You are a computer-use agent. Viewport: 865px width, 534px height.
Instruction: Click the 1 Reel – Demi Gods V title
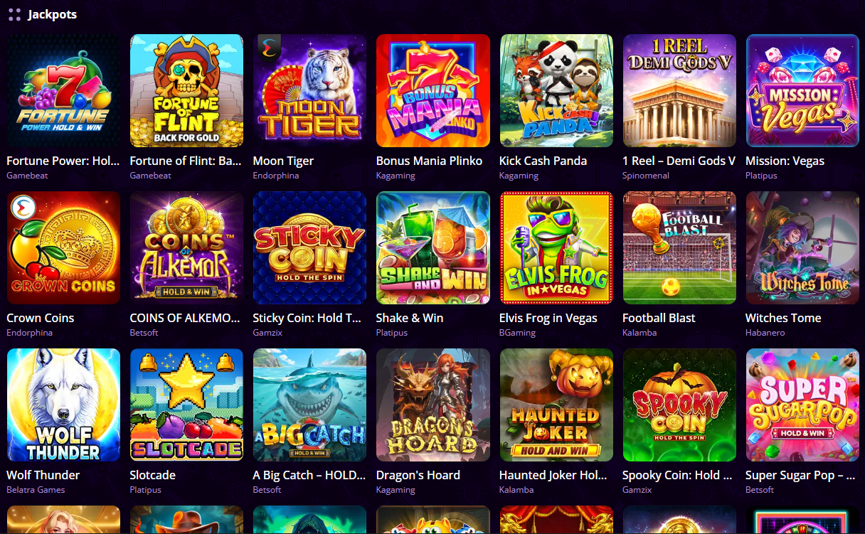point(679,161)
